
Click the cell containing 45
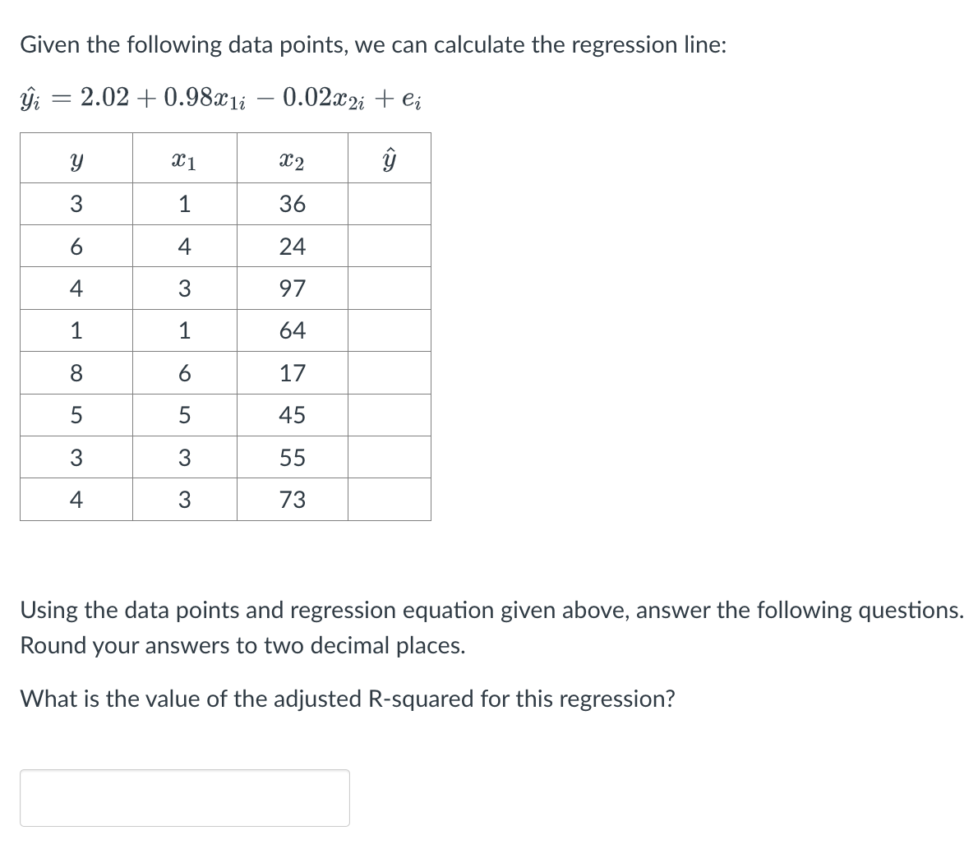[x=293, y=415]
